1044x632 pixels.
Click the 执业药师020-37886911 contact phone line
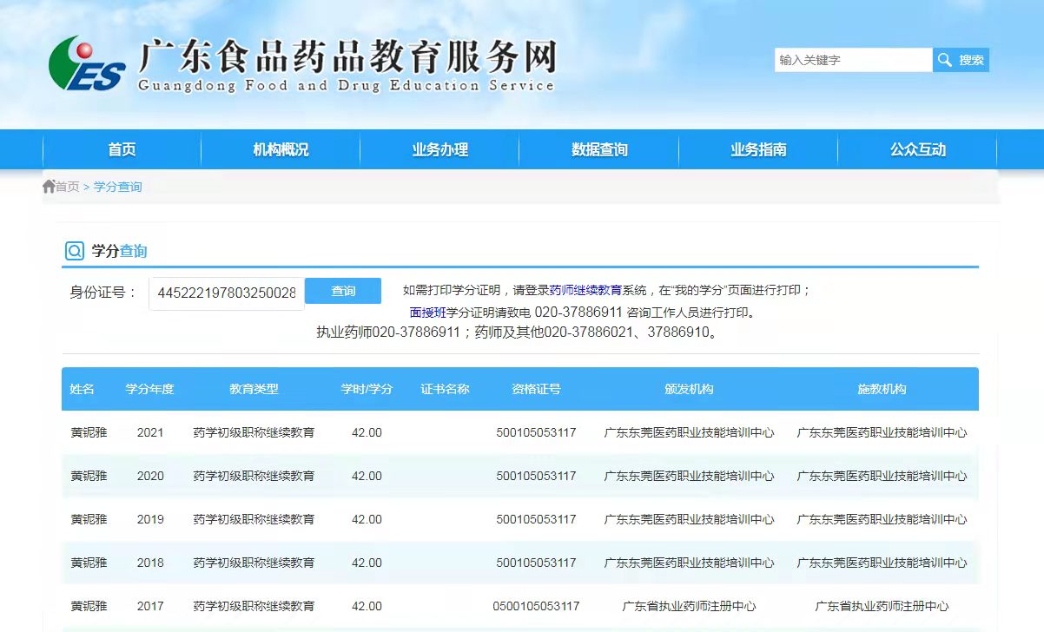[x=519, y=332]
